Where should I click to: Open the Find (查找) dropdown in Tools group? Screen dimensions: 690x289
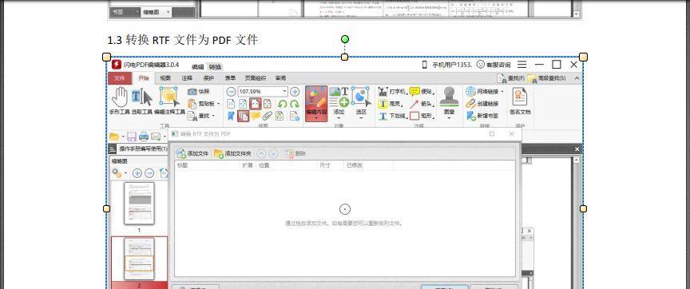[x=201, y=116]
